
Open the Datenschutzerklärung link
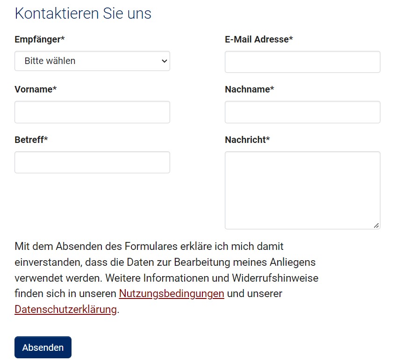(x=65, y=310)
